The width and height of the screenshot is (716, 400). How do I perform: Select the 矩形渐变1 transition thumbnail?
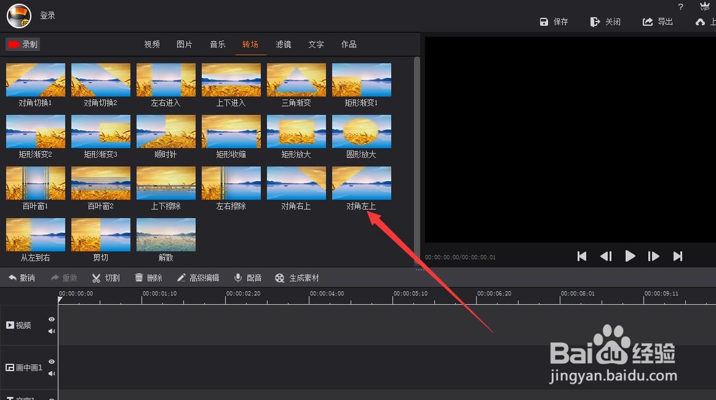click(x=362, y=80)
